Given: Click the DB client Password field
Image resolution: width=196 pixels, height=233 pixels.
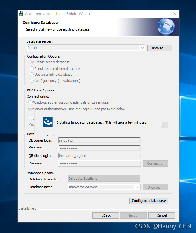Looking at the screenshot, I should (99, 163).
